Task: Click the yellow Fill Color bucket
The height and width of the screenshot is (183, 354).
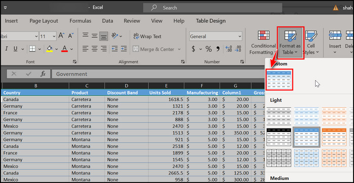Action: 50,48
